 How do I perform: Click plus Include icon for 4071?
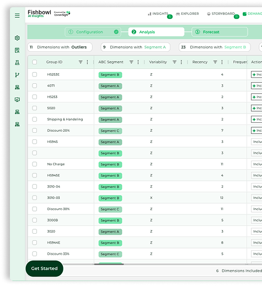254,86
